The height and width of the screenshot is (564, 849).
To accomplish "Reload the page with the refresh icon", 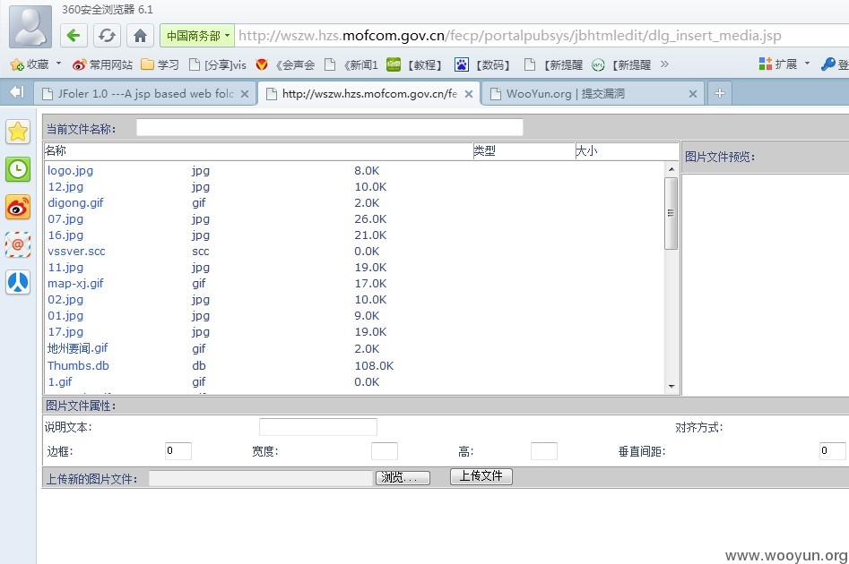I will 107,36.
